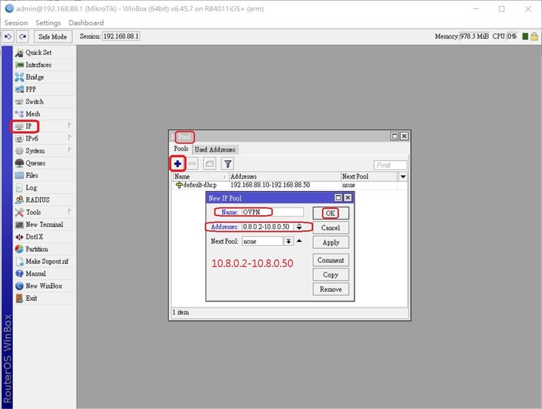Image resolution: width=542 pixels, height=409 pixels.
Task: Open the IPv6 menu
Action: point(44,138)
